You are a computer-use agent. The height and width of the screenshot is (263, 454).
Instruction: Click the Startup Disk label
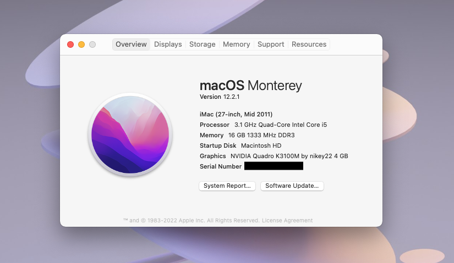tap(218, 146)
